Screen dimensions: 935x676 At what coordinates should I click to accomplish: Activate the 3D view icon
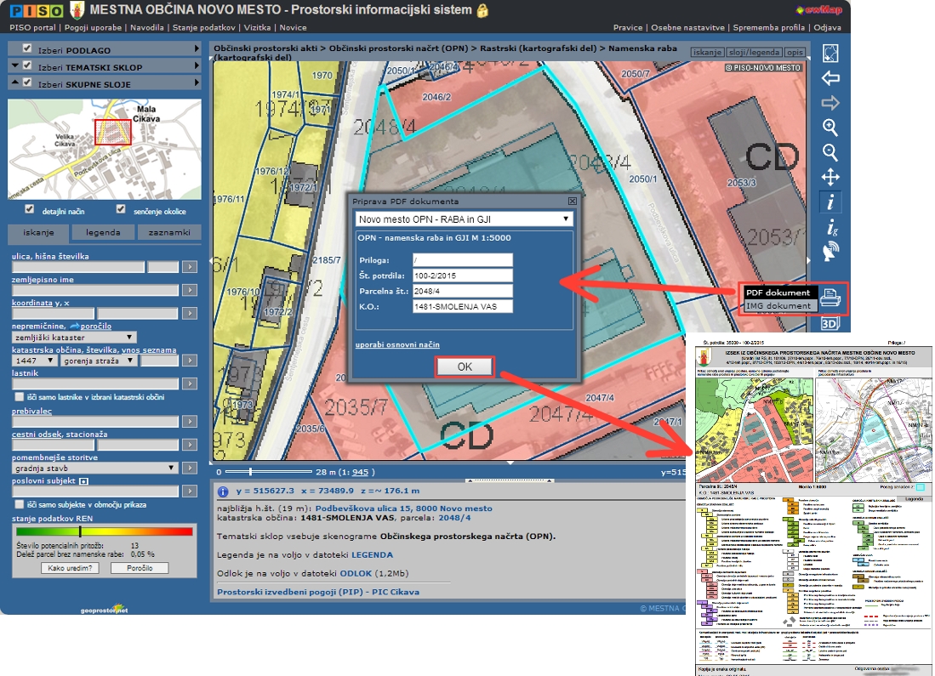[830, 323]
